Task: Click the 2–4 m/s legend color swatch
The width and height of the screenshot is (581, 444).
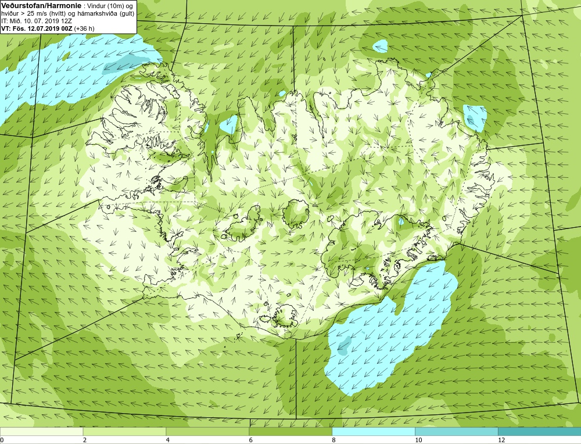Action: tap(124, 431)
